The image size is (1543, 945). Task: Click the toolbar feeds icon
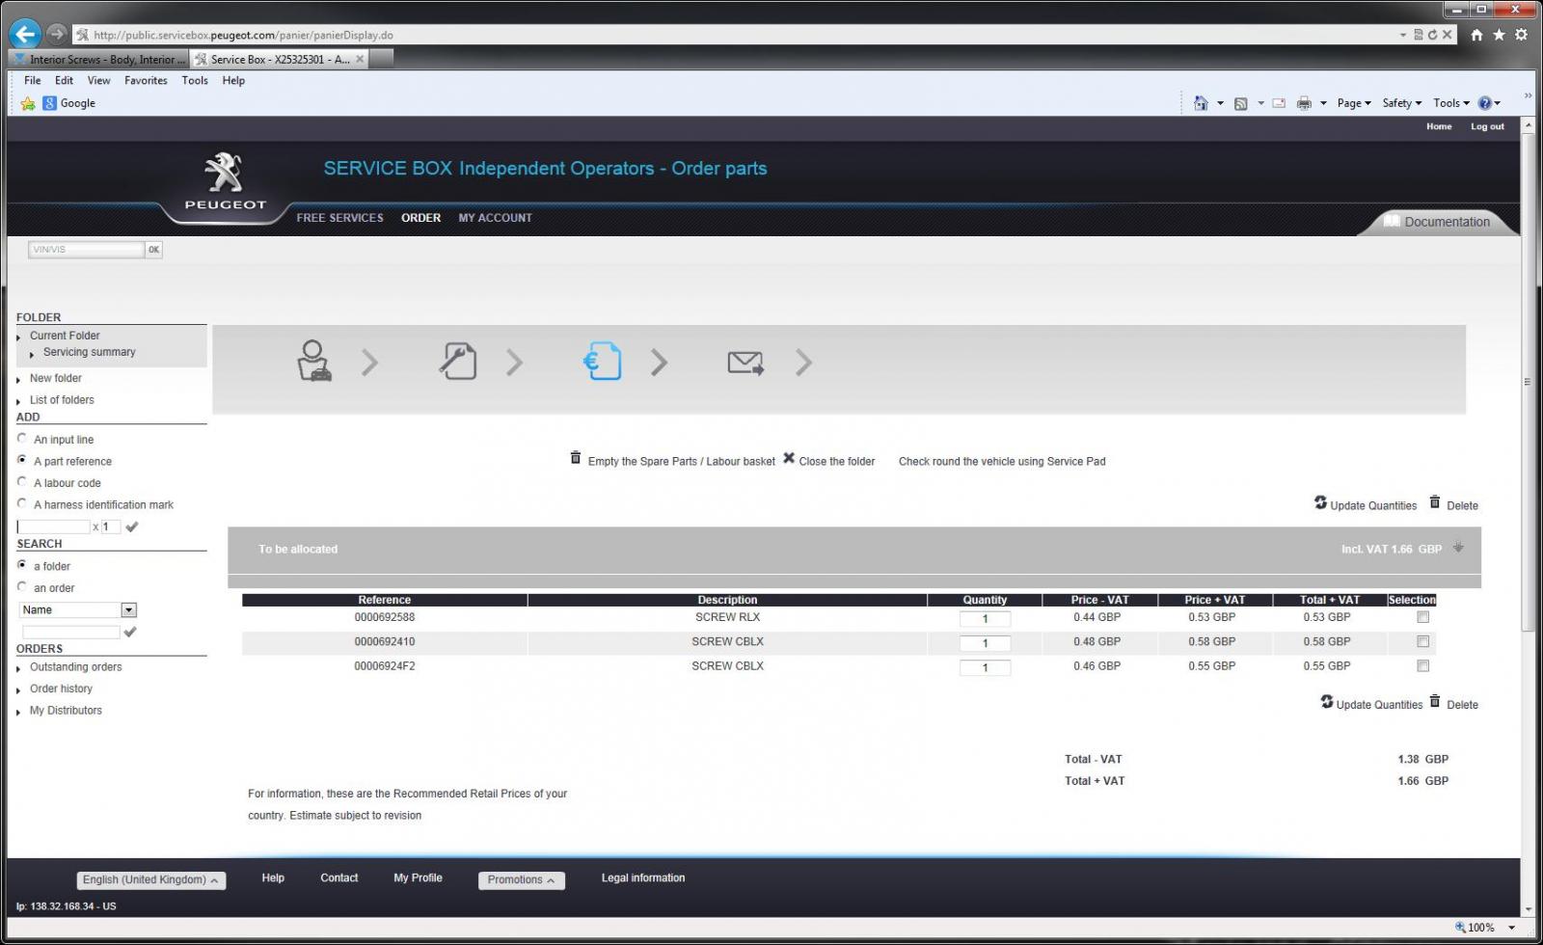click(1241, 103)
